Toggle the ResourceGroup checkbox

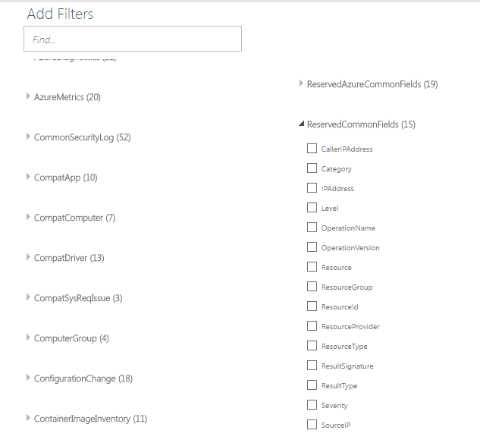(312, 287)
